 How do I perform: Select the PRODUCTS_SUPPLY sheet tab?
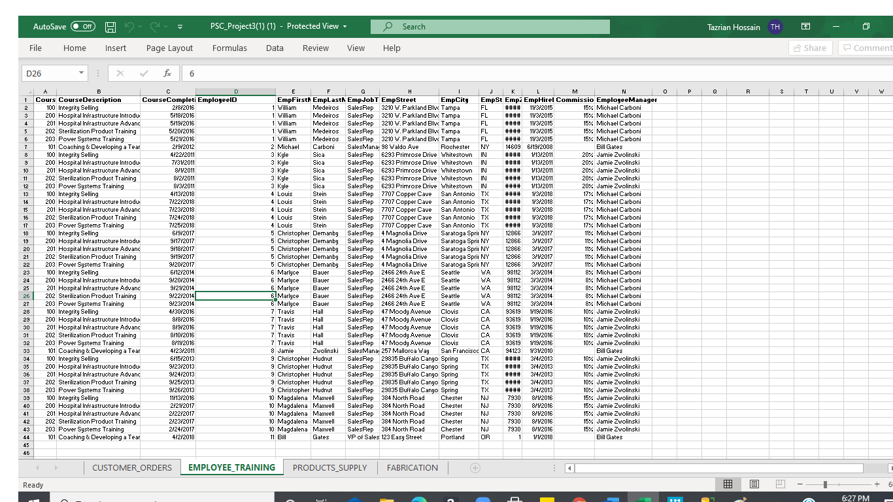pyautogui.click(x=330, y=467)
